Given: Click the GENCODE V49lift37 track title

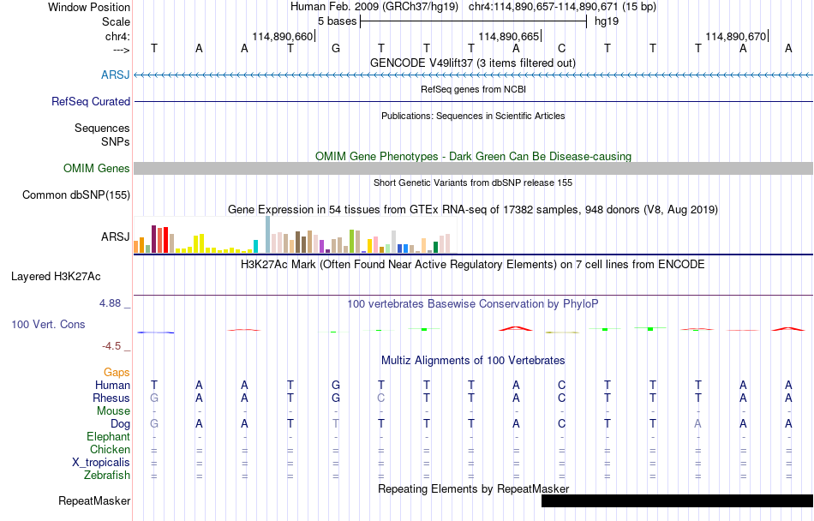Looking at the screenshot, I should point(472,63).
